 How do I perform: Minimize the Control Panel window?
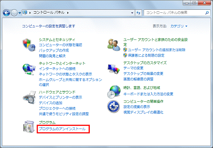(187, 3)
